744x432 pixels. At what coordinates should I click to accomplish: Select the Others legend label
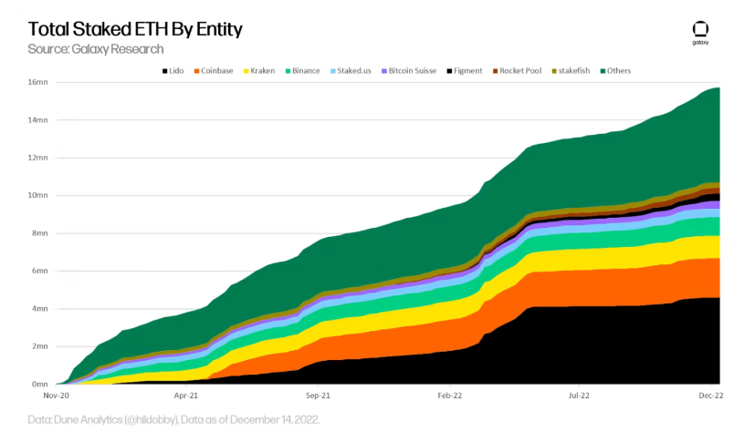pos(619,70)
